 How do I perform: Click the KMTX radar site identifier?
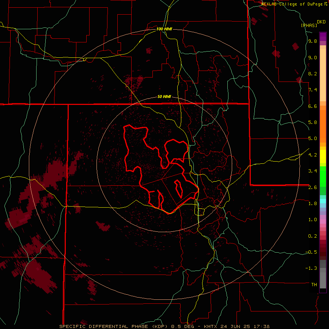[x=211, y=326]
